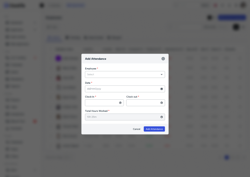Close the Add Attendance dialog via X icon

tap(163, 59)
